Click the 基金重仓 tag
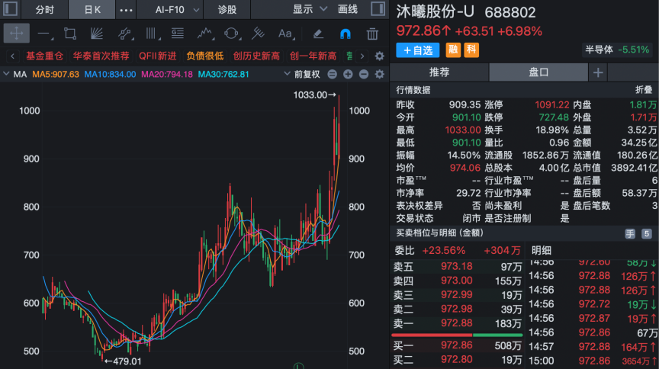Viewport: 659px width, 369px height. pos(44,56)
